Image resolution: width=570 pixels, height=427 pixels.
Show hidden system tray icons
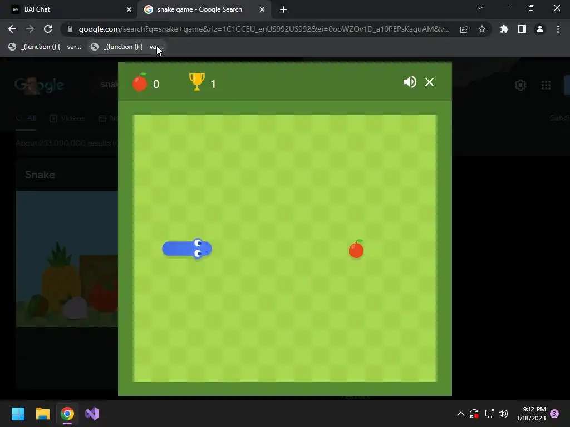(460, 414)
